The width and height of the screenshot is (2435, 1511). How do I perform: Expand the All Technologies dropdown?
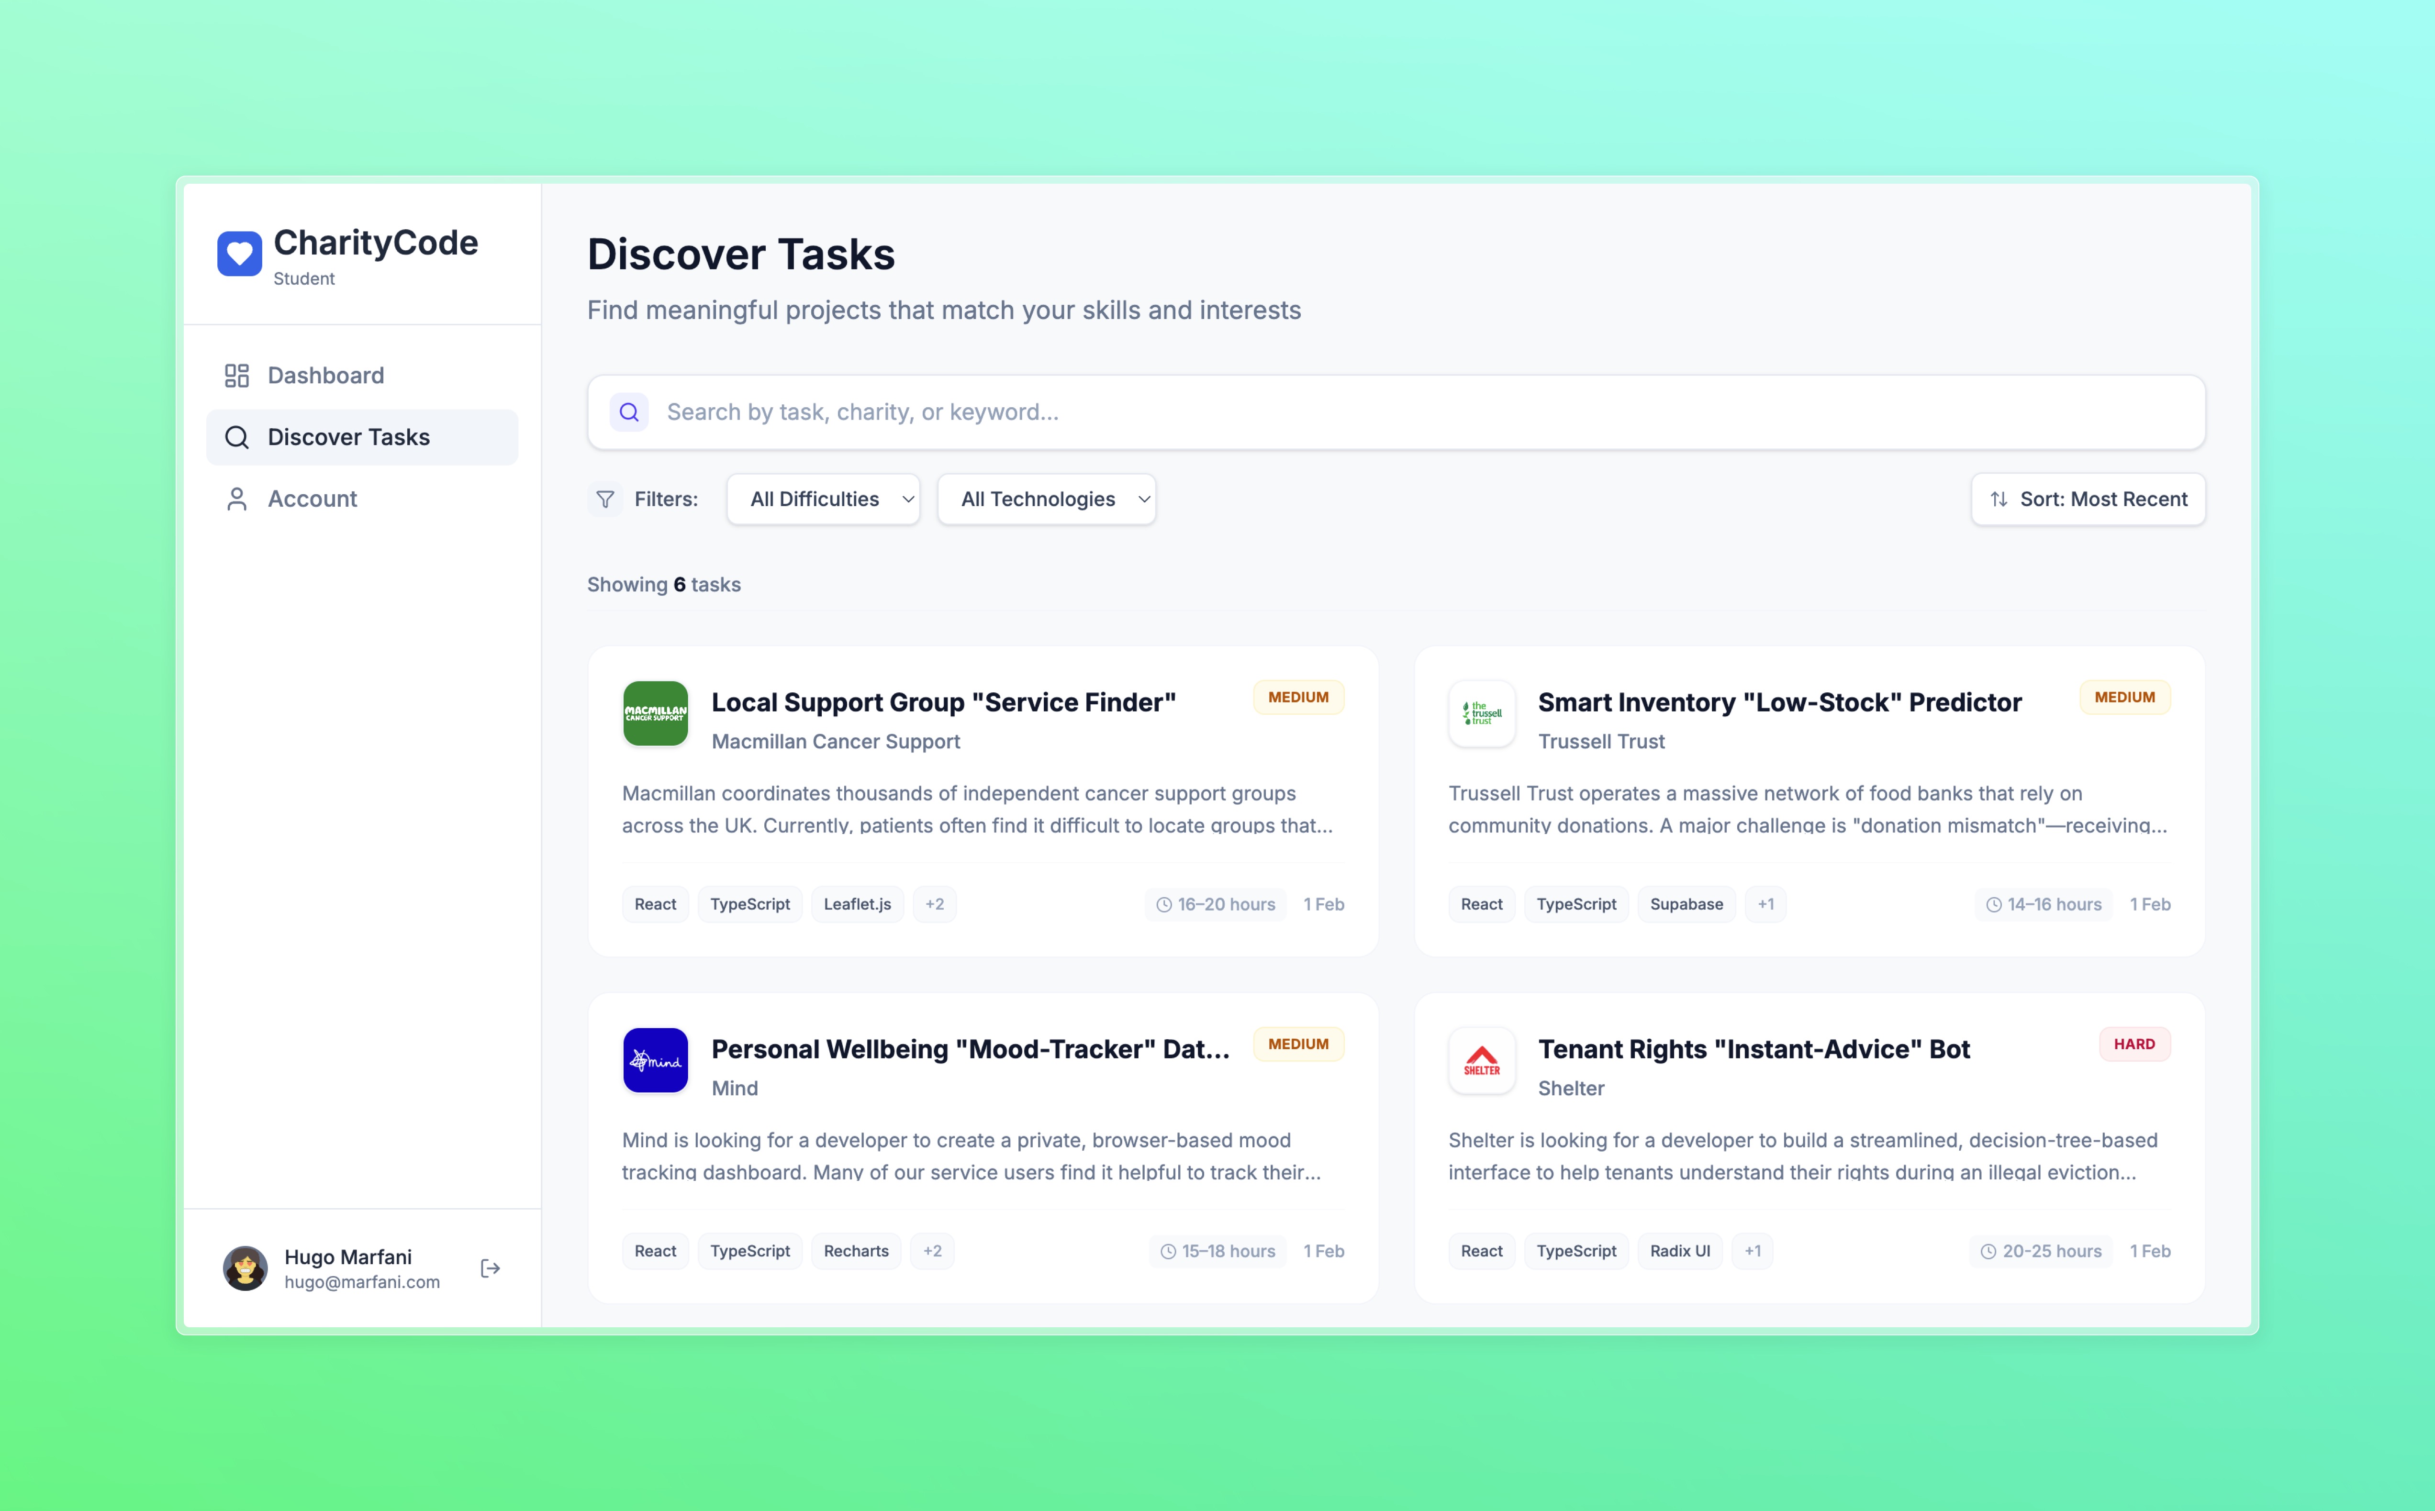click(1046, 499)
